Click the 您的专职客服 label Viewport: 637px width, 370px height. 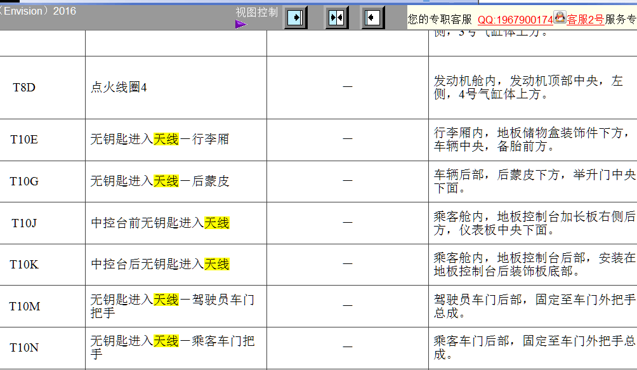click(440, 20)
